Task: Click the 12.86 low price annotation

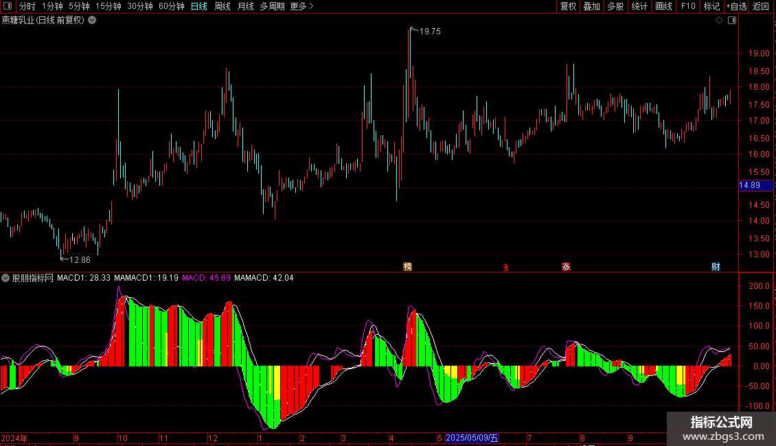Action: 80,259
